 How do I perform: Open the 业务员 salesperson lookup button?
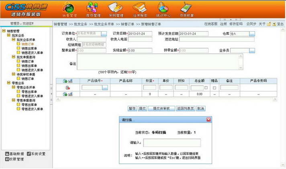click(252, 50)
